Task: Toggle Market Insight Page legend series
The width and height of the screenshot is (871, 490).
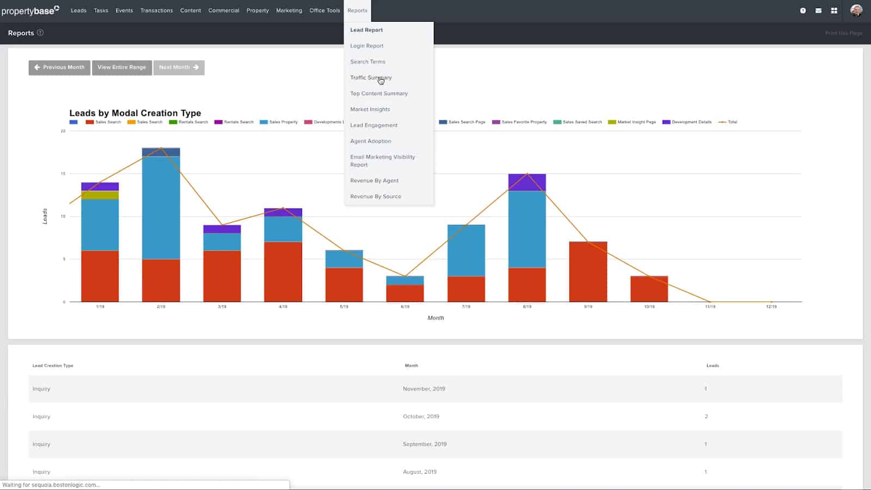Action: click(632, 122)
